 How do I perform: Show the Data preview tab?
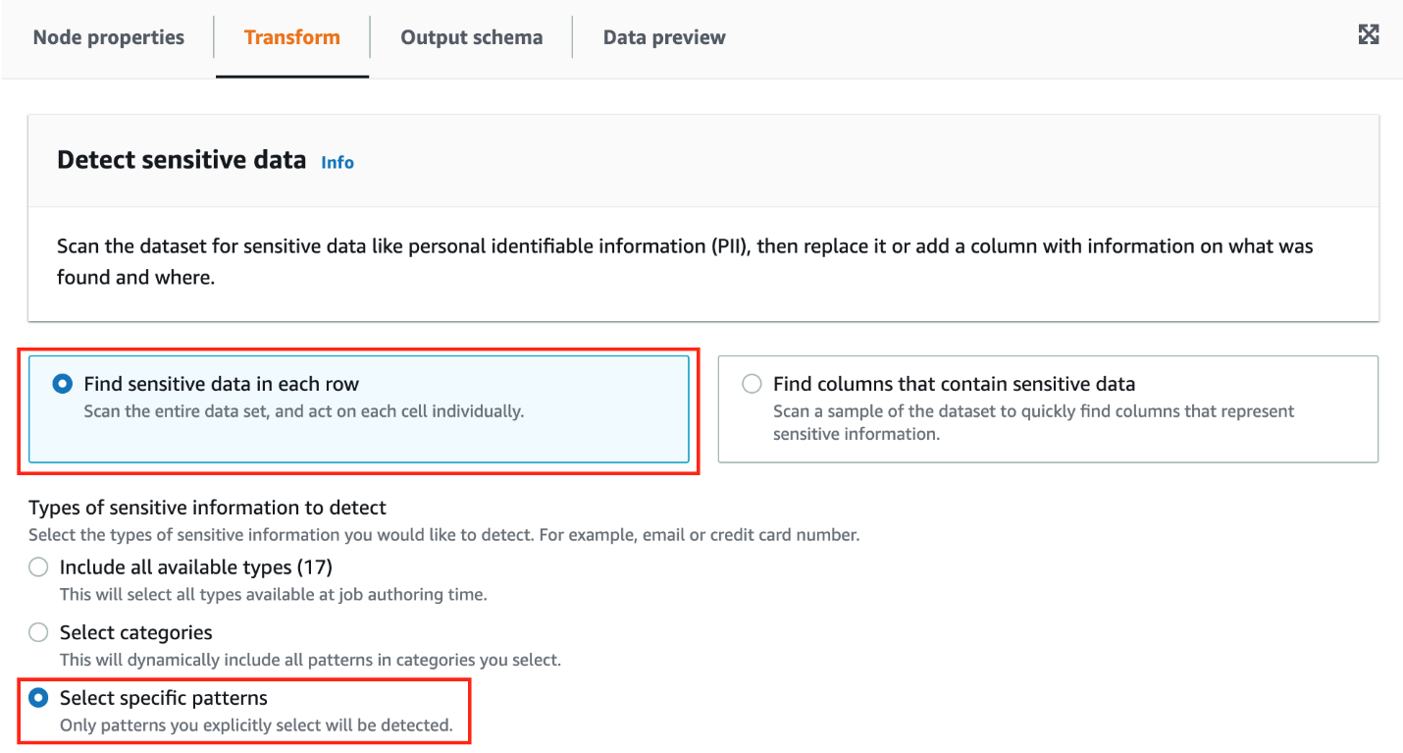click(x=664, y=37)
